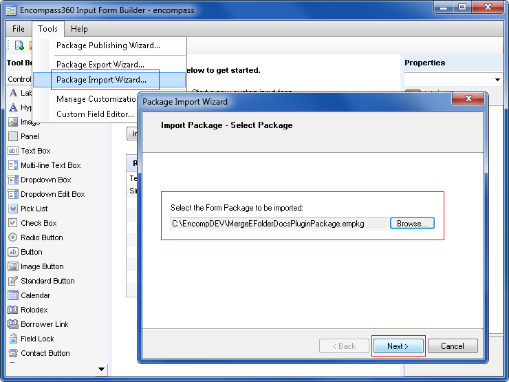Open the Properties panel dropdown
This screenshot has height=382, width=509.
(497, 80)
